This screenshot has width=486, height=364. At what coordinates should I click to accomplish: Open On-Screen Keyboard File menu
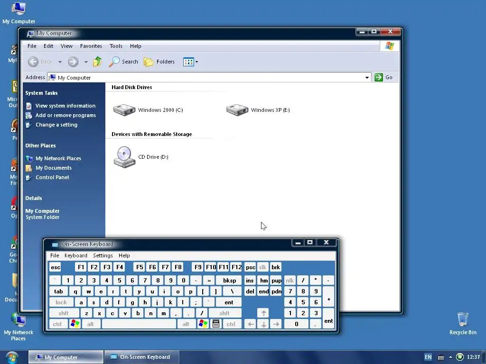tap(55, 255)
